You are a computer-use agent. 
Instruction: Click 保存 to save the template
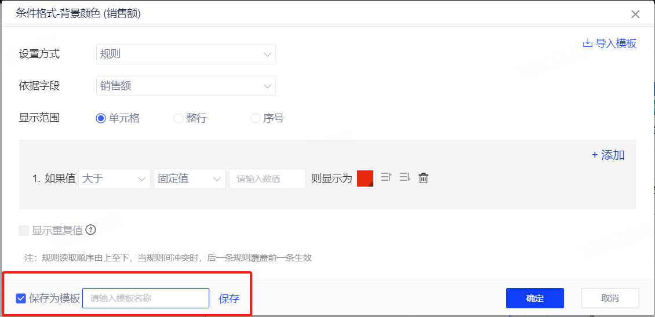pos(229,299)
